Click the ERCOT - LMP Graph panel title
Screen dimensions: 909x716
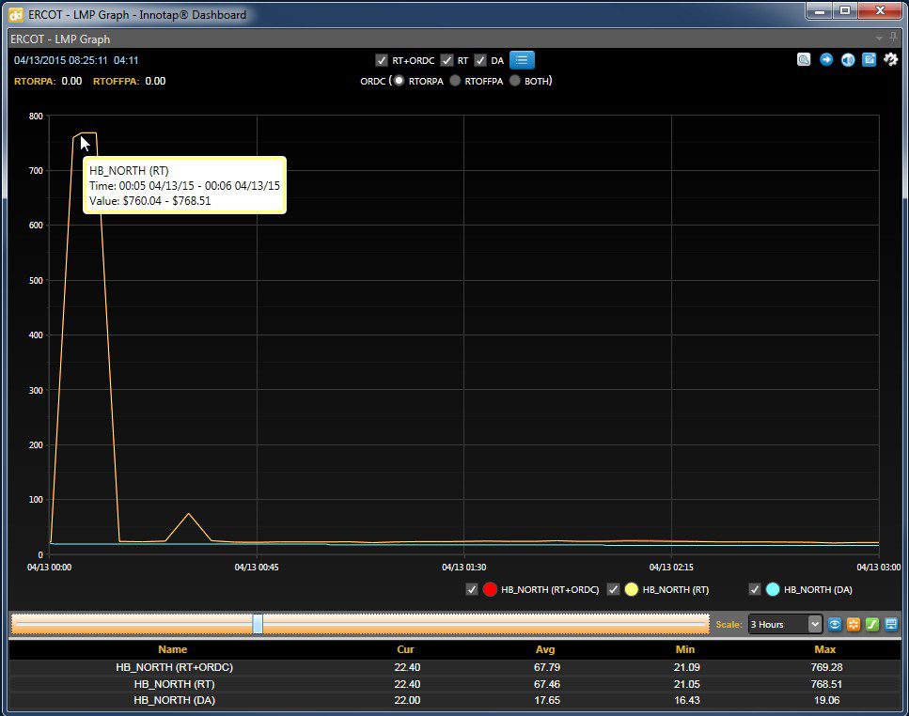pyautogui.click(x=60, y=39)
